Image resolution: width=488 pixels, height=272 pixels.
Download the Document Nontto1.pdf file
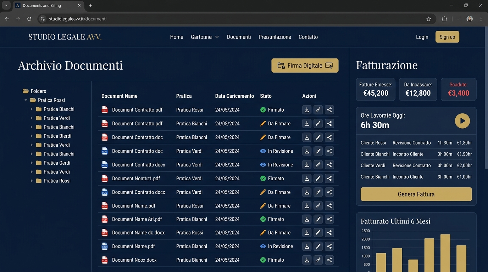coord(307,178)
